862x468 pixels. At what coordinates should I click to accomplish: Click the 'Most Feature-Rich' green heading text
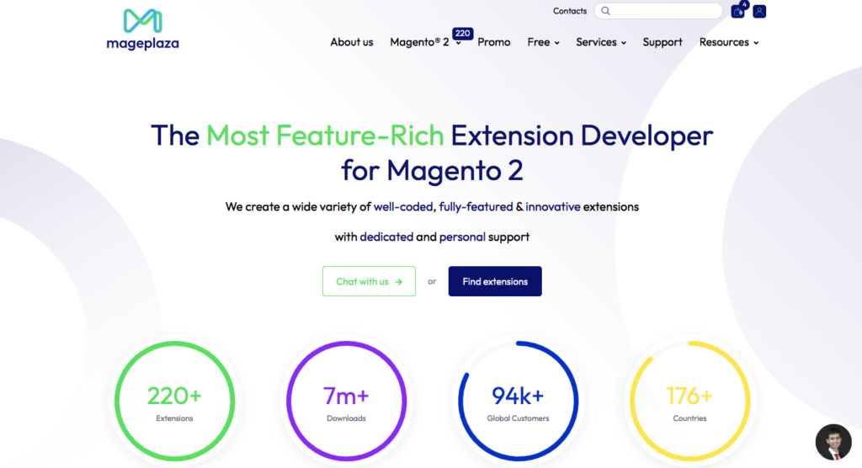click(x=325, y=136)
